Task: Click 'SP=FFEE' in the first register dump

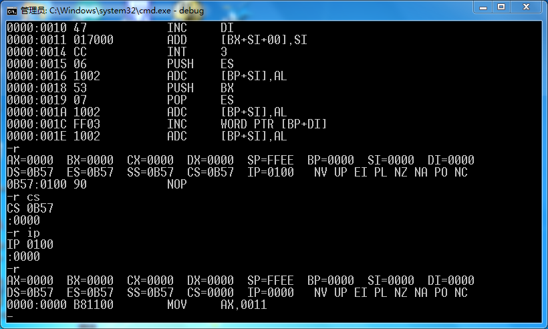Action: click(x=271, y=160)
